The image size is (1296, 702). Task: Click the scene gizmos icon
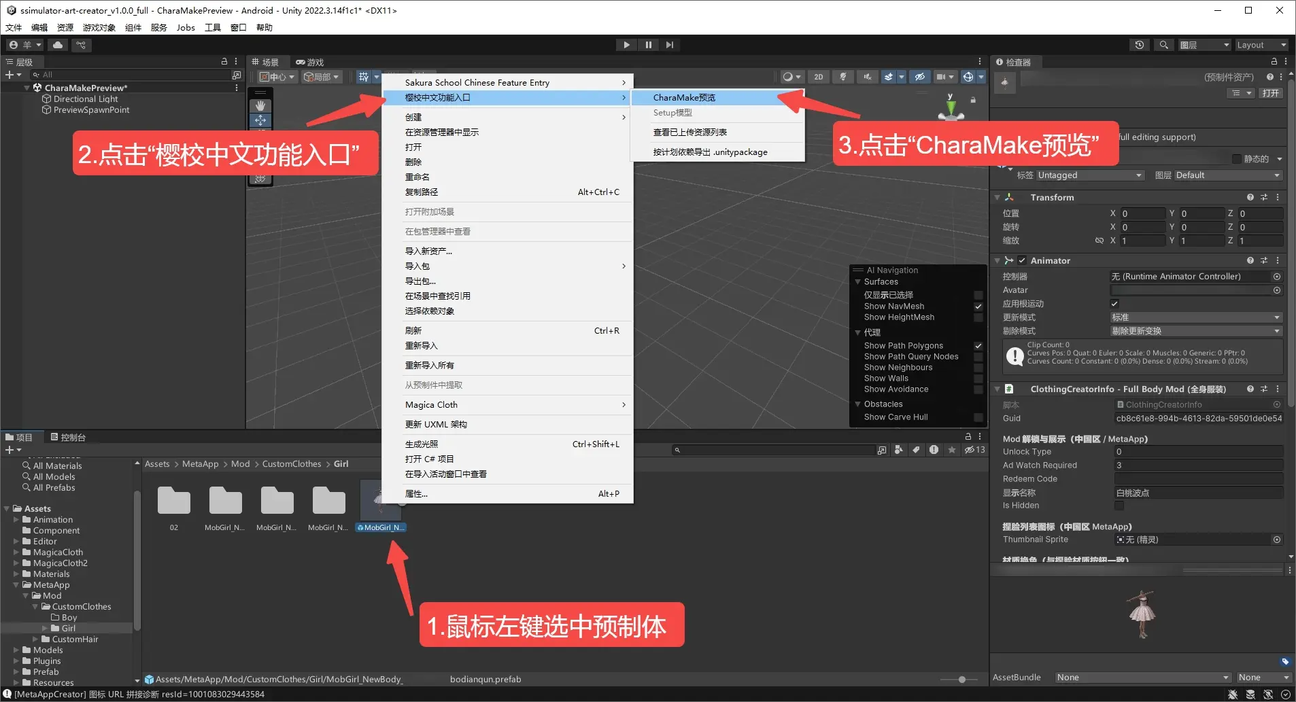(968, 77)
